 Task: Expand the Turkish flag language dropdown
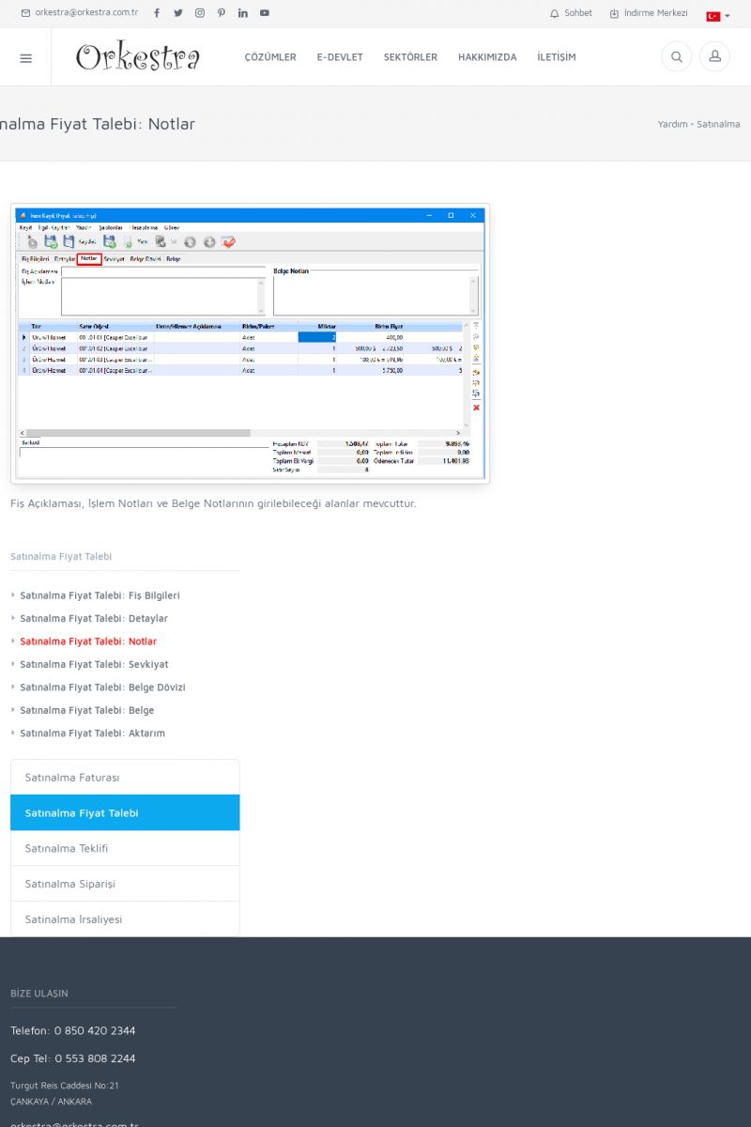tap(718, 16)
